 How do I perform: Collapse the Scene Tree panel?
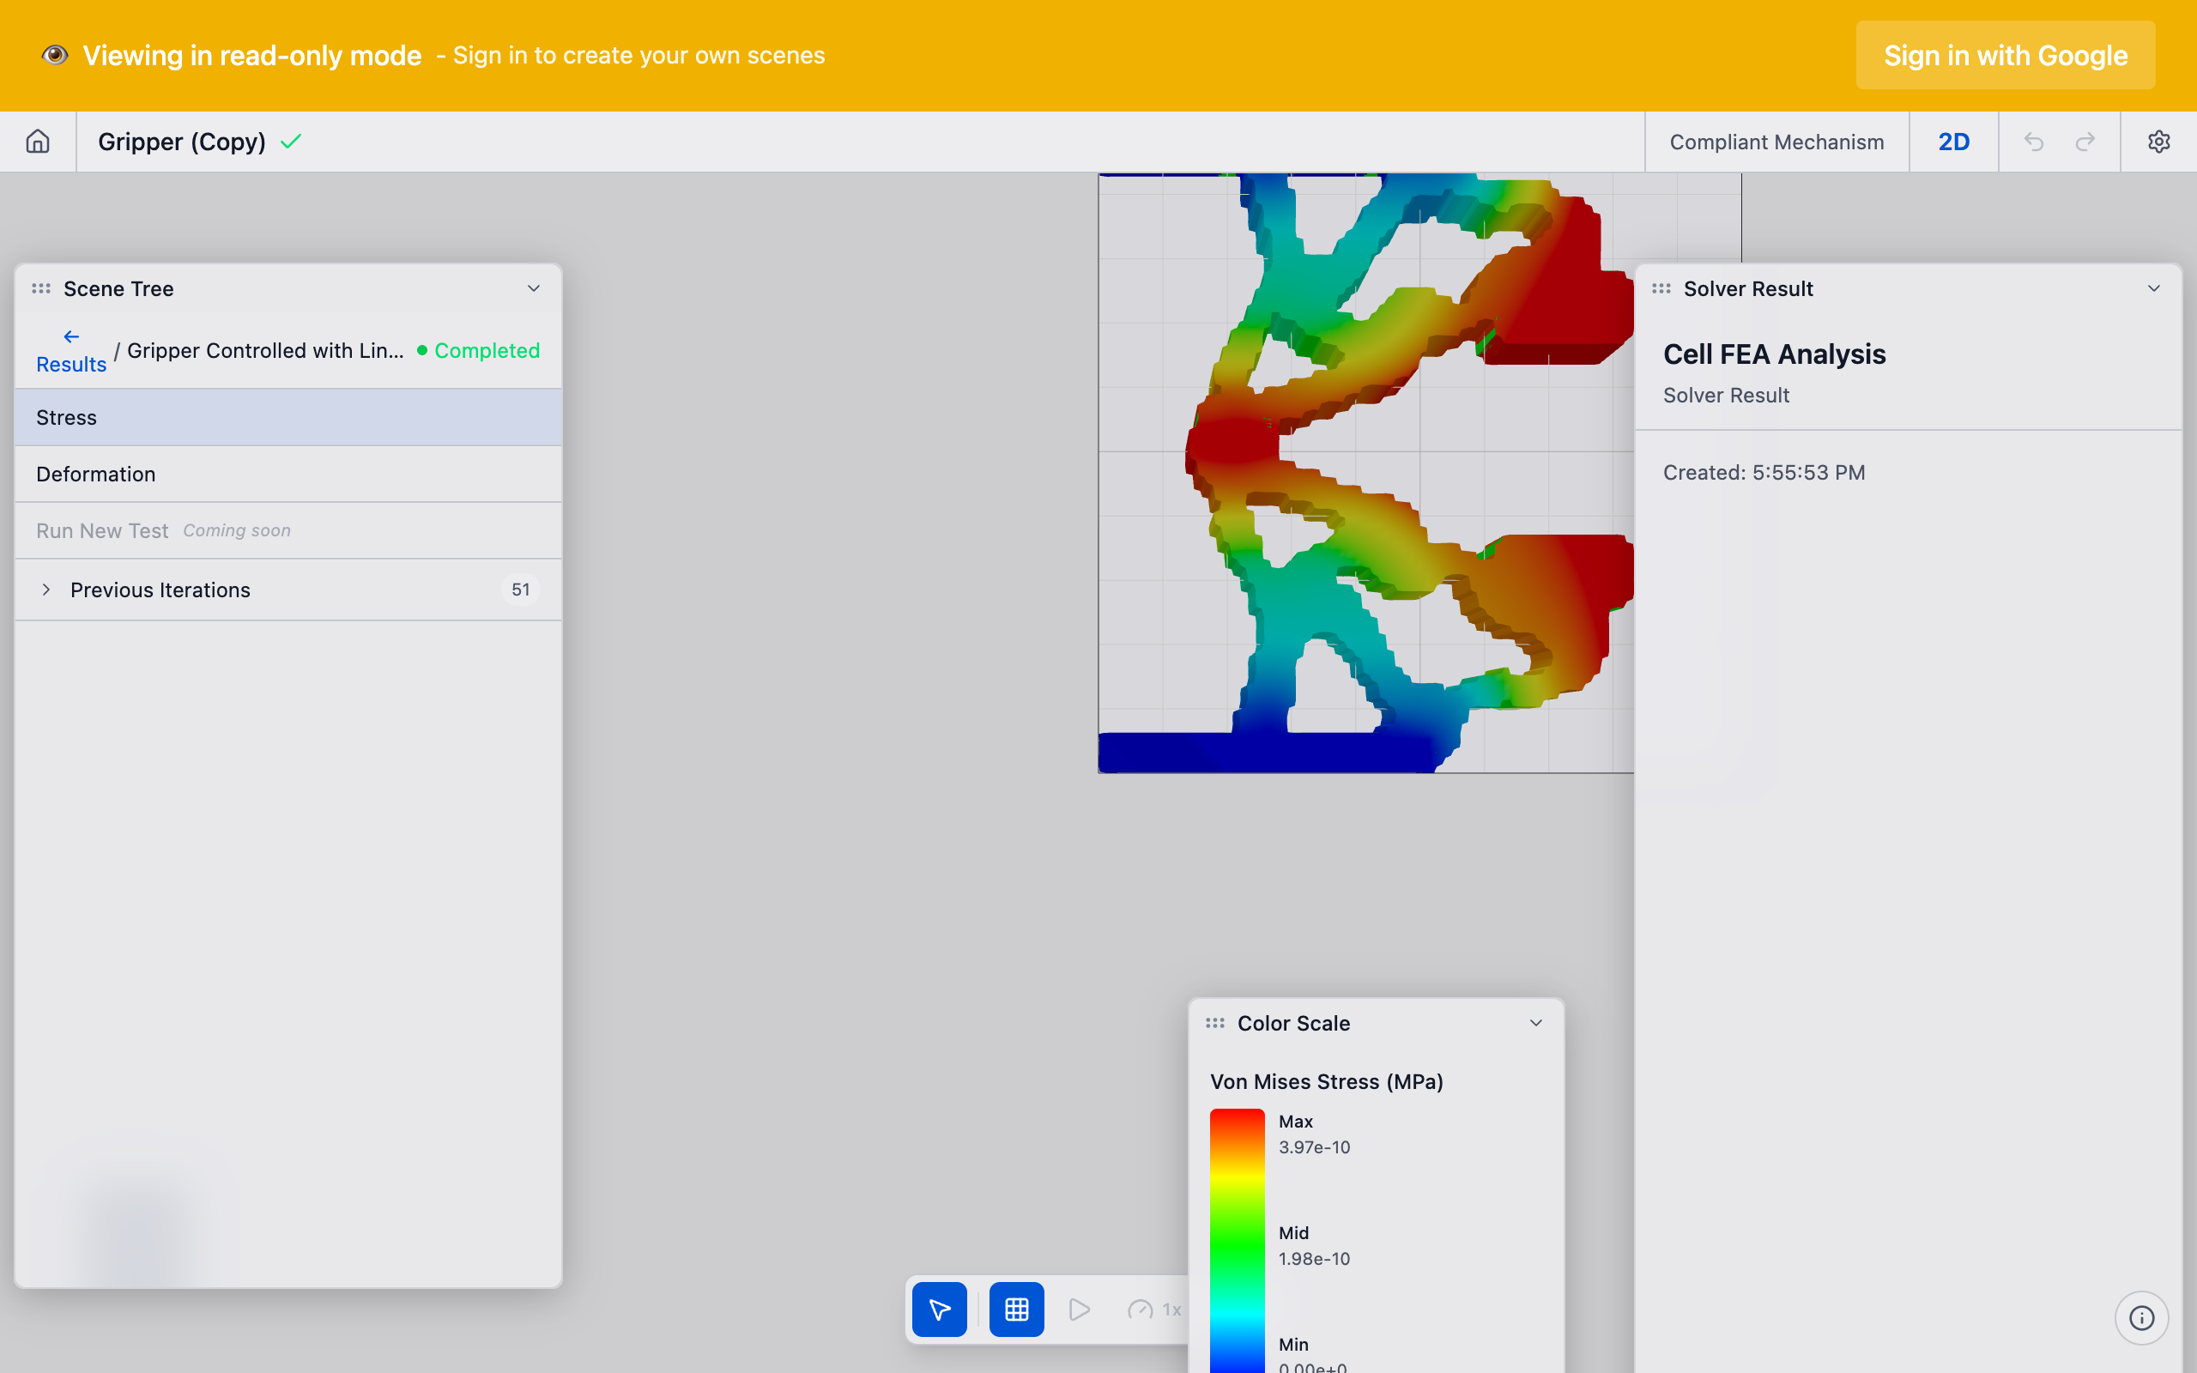(534, 289)
